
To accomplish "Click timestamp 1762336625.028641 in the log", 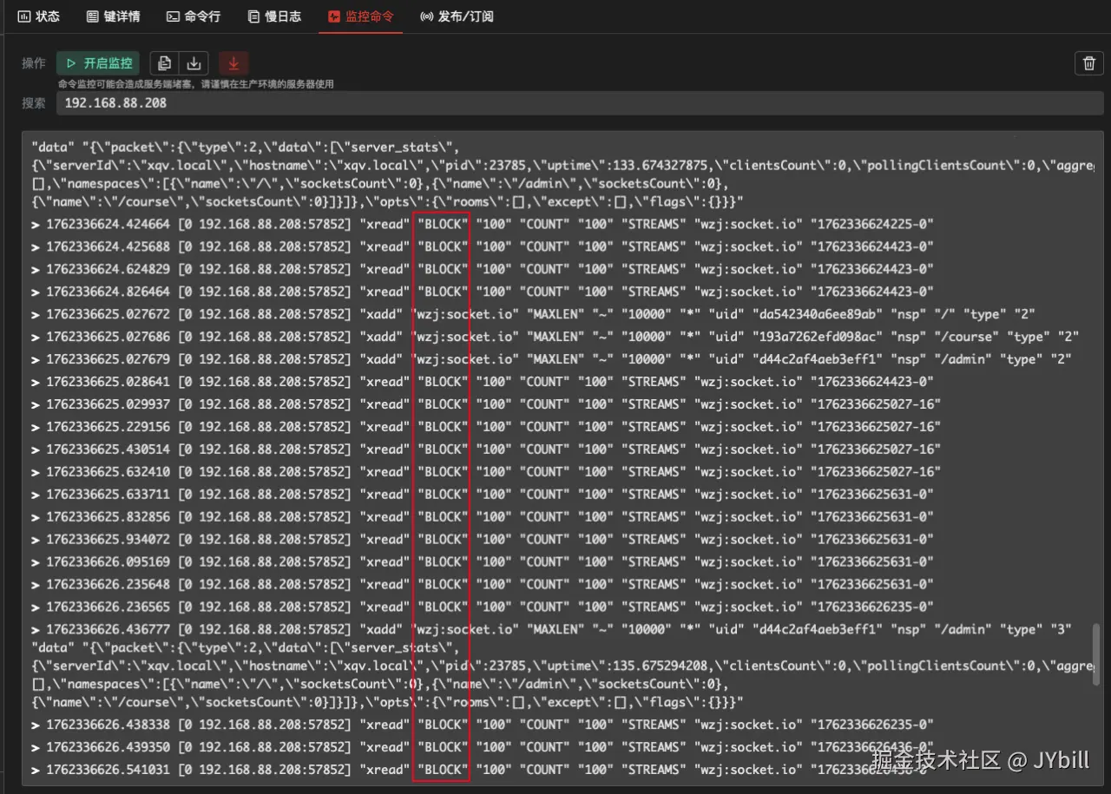I will coord(110,382).
